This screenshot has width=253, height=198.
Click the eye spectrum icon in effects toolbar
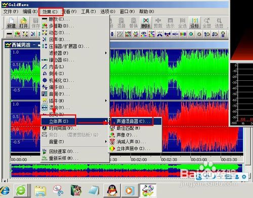click(x=144, y=34)
